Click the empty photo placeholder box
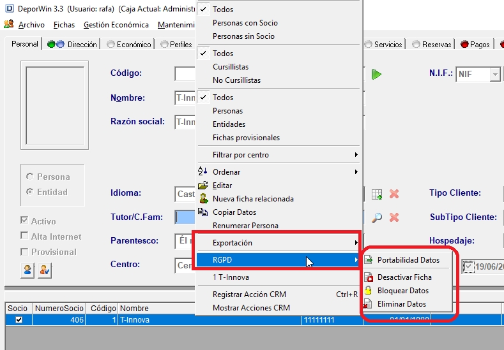 coord(55,105)
